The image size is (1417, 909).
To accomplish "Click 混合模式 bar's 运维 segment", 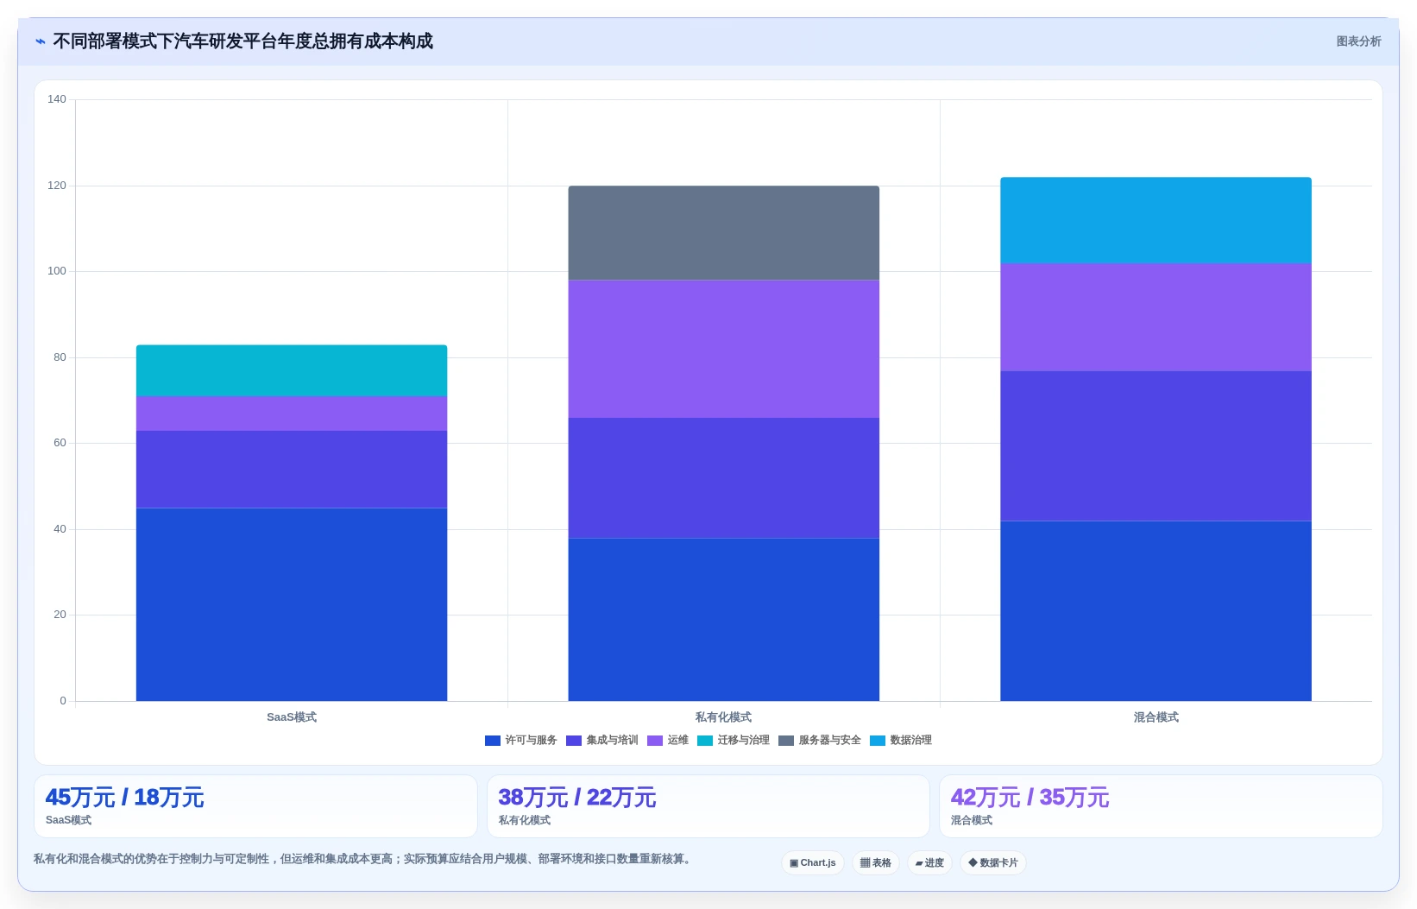I will [1156, 317].
